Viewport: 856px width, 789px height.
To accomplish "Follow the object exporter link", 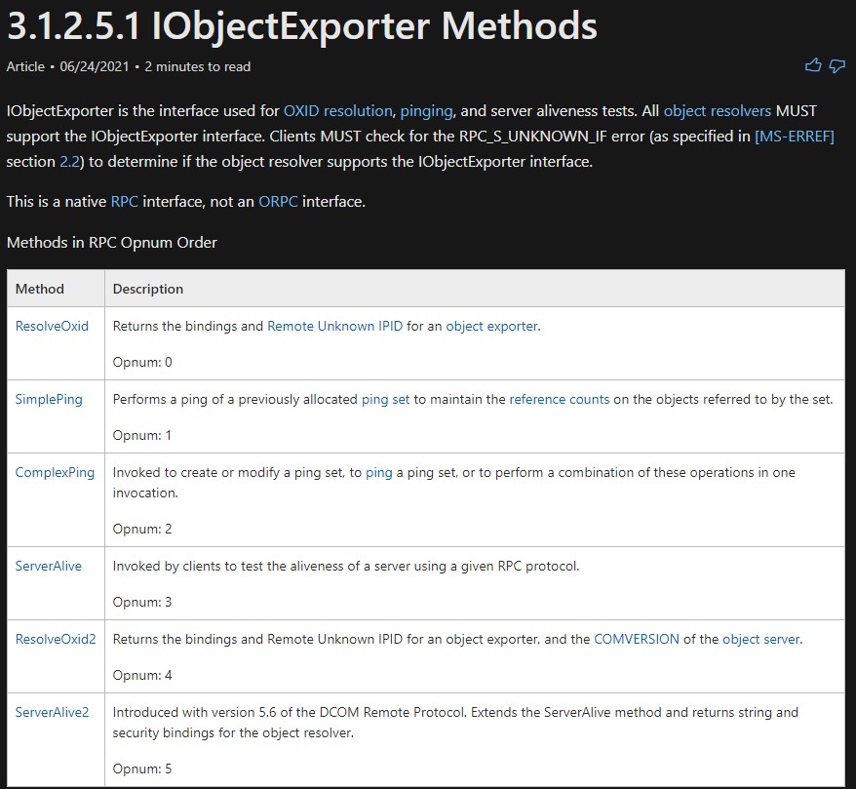I will (492, 326).
